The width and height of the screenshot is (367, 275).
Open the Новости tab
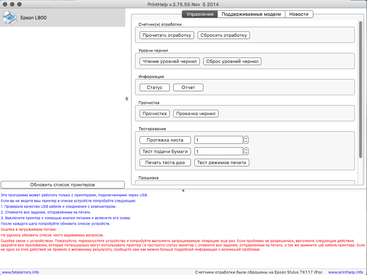(x=299, y=14)
